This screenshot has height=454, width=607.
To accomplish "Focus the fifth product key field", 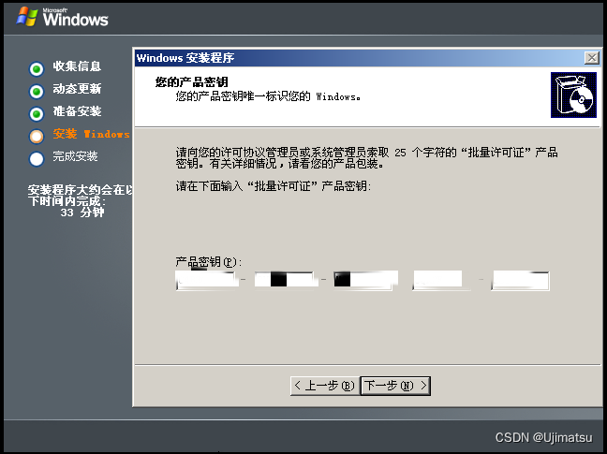I will tap(520, 281).
